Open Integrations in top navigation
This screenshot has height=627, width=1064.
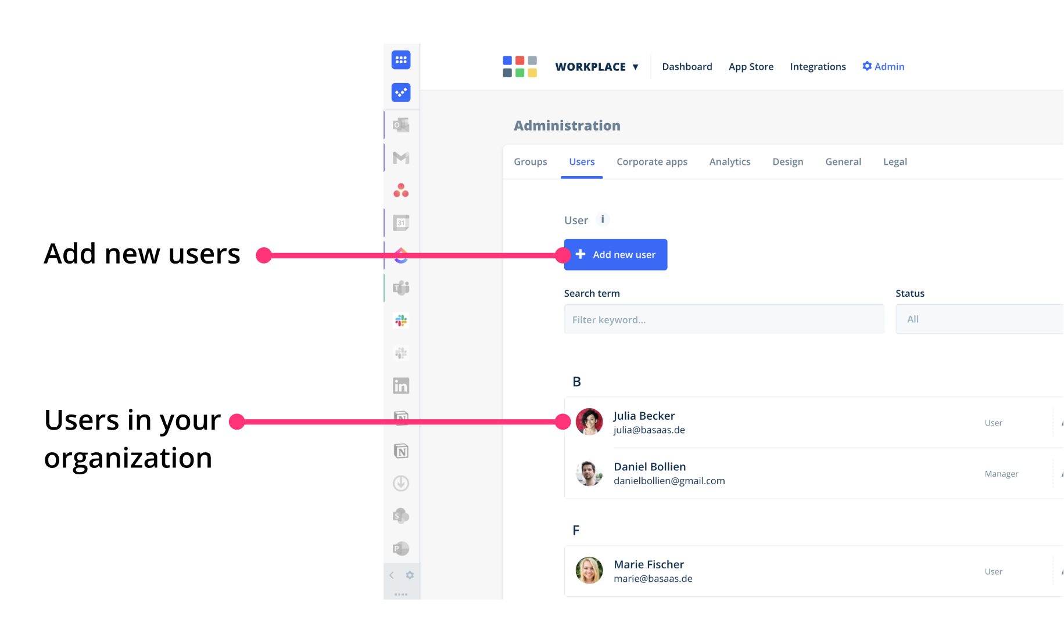pos(818,67)
